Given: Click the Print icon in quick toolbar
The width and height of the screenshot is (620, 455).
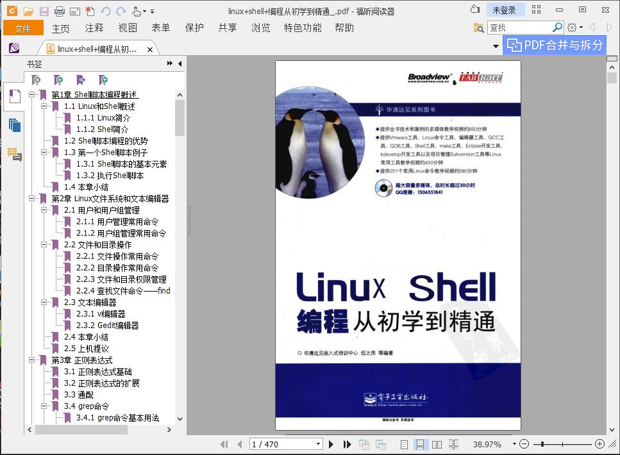Looking at the screenshot, I should (60, 11).
